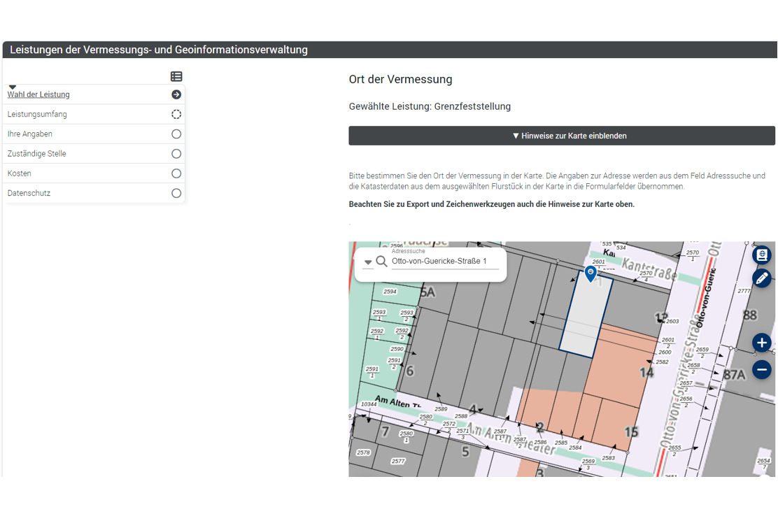Click the Adresssuche text field
Image resolution: width=778 pixels, height=514 pixels.
pyautogui.click(x=444, y=262)
